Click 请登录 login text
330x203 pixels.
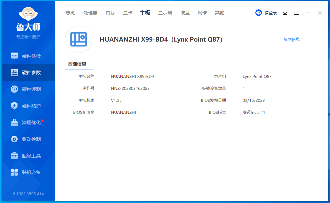270,13
